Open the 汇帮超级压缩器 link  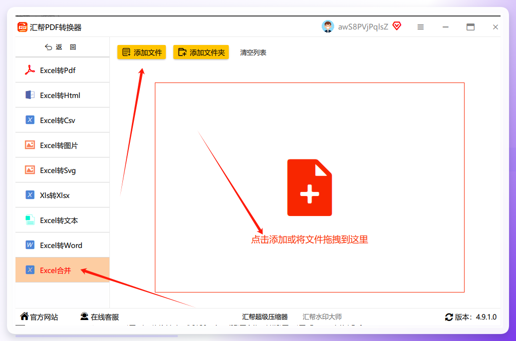[x=265, y=317]
